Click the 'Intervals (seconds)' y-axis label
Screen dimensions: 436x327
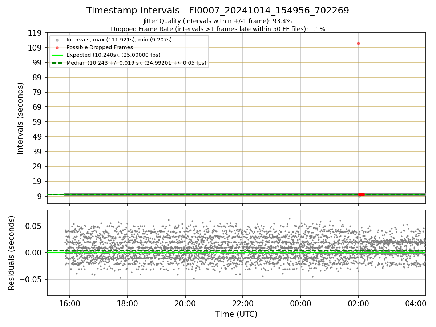point(20,118)
